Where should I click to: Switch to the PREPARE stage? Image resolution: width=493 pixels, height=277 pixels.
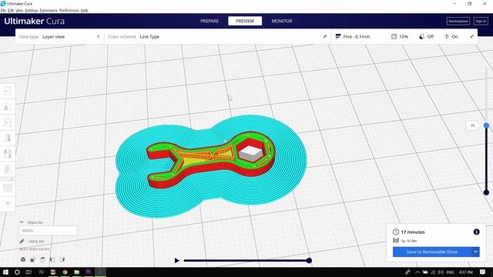coord(210,21)
